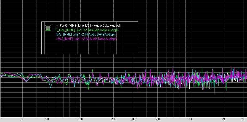Click the 1K frequency axis label
This screenshot has width=247, height=122.
191,119
